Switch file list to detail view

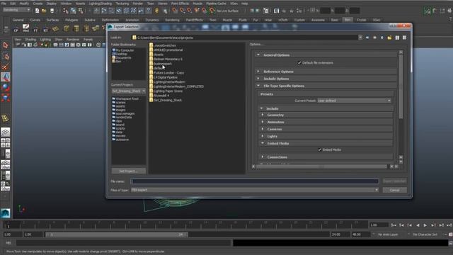(x=404, y=38)
